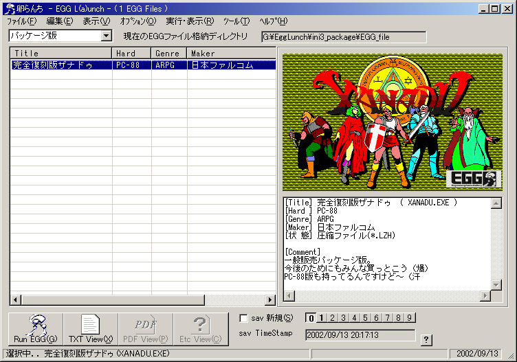This screenshot has height=362, width=517.
Task: Sort by Title column header
Action: tap(61, 54)
